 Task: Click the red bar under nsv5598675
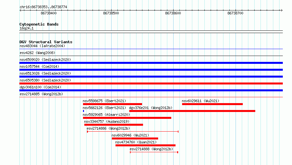point(113,104)
